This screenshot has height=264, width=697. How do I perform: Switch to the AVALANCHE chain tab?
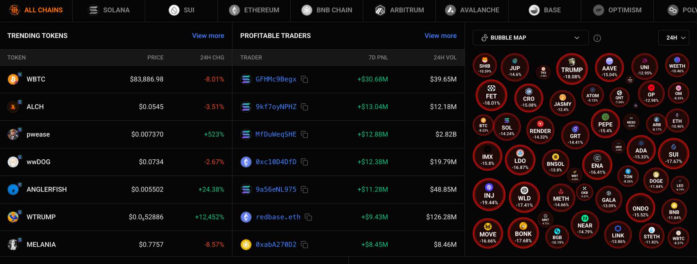tap(472, 10)
